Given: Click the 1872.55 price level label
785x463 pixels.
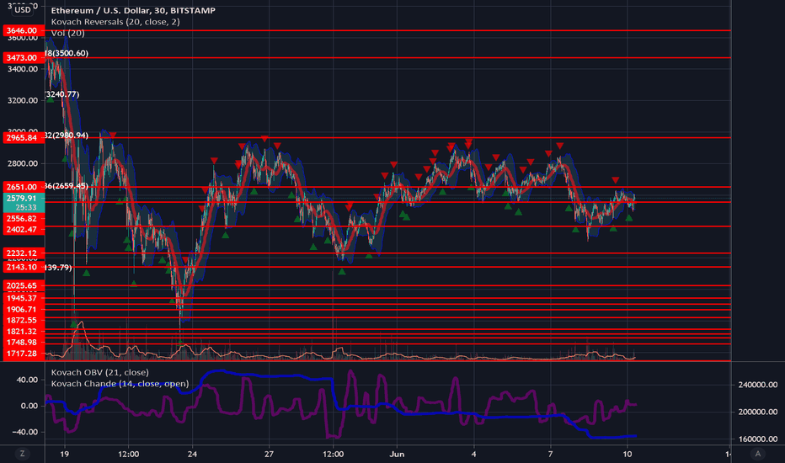Looking at the screenshot, I should pos(24,320).
